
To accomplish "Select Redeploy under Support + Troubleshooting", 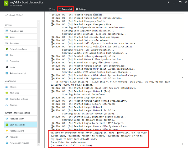I will click(x=14, y=137).
